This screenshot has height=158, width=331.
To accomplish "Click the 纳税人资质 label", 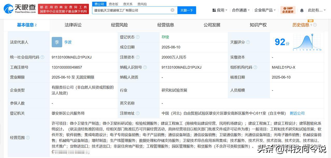I will pos(129,77).
